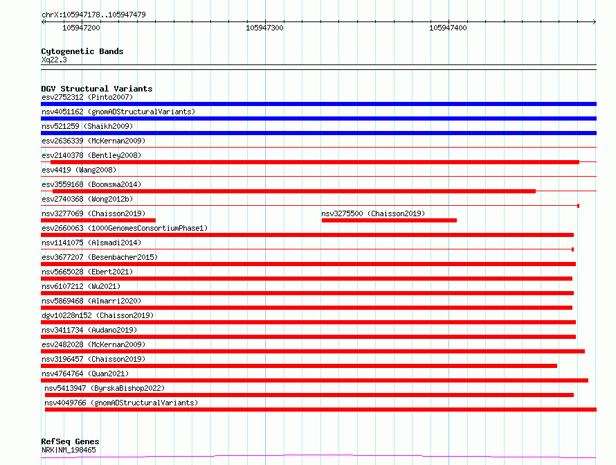Click the esv2140378 (Bentley2008) red bar
Viewport: 616px width, 465px height.
(x=315, y=162)
